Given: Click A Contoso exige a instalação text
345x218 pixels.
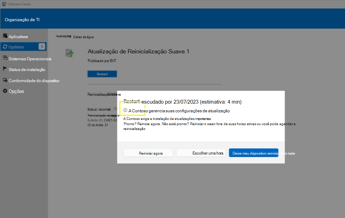Looking at the screenshot, I should pos(167,119).
